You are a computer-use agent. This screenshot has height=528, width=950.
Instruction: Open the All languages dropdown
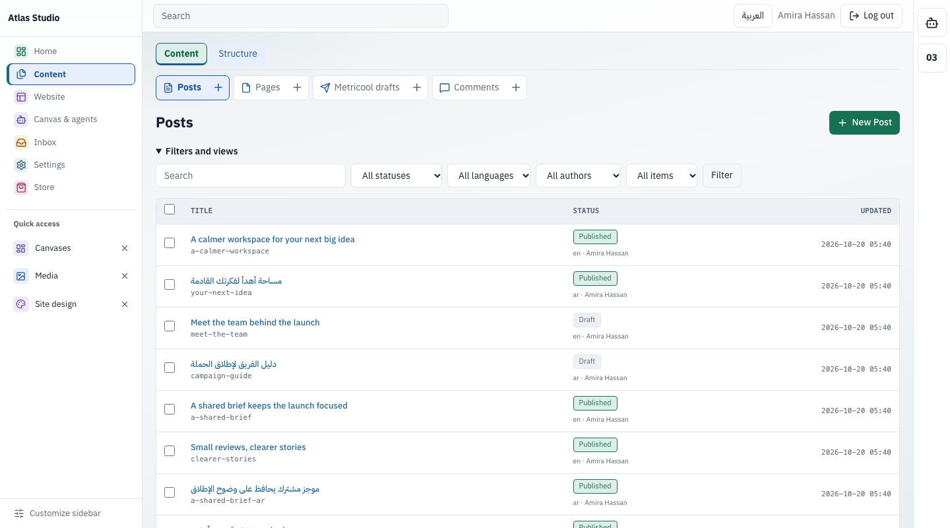click(489, 176)
